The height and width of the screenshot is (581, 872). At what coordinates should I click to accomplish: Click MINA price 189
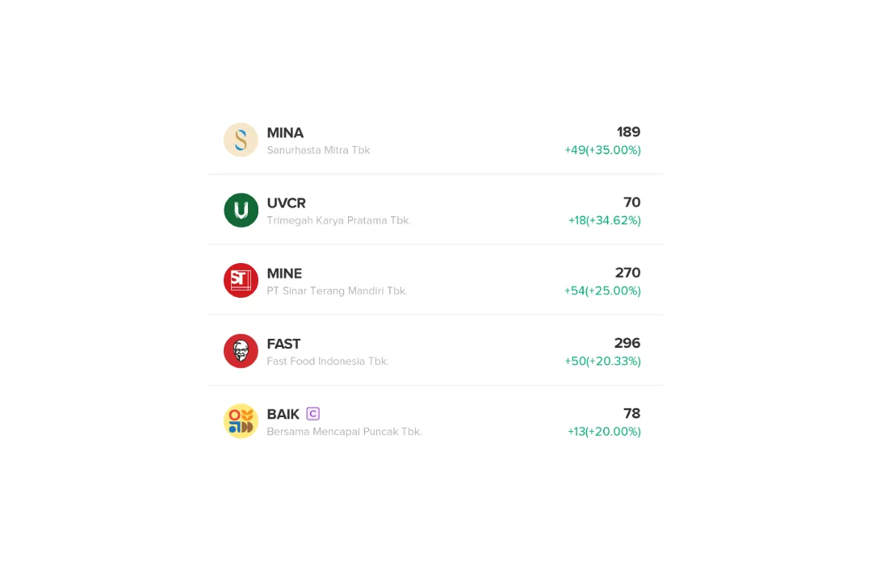[x=628, y=132]
